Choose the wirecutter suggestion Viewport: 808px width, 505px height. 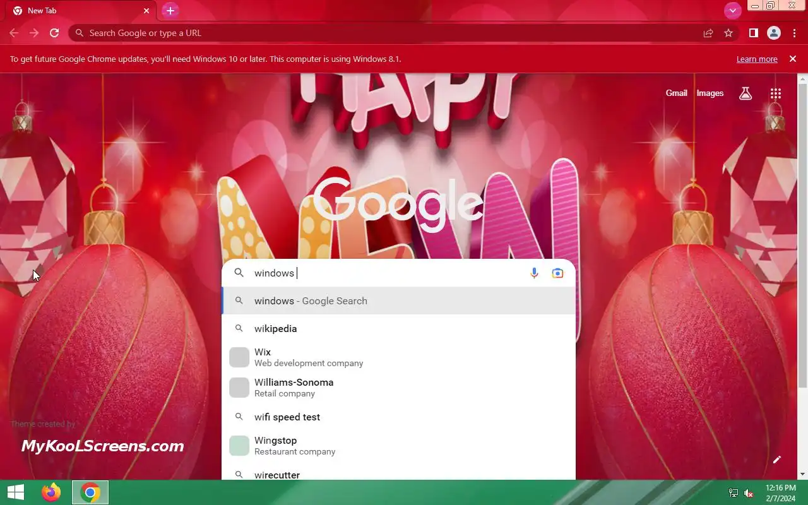pyautogui.click(x=398, y=472)
